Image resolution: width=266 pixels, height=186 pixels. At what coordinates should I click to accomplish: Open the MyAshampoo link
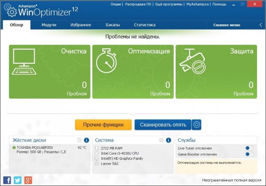[x=197, y=4]
